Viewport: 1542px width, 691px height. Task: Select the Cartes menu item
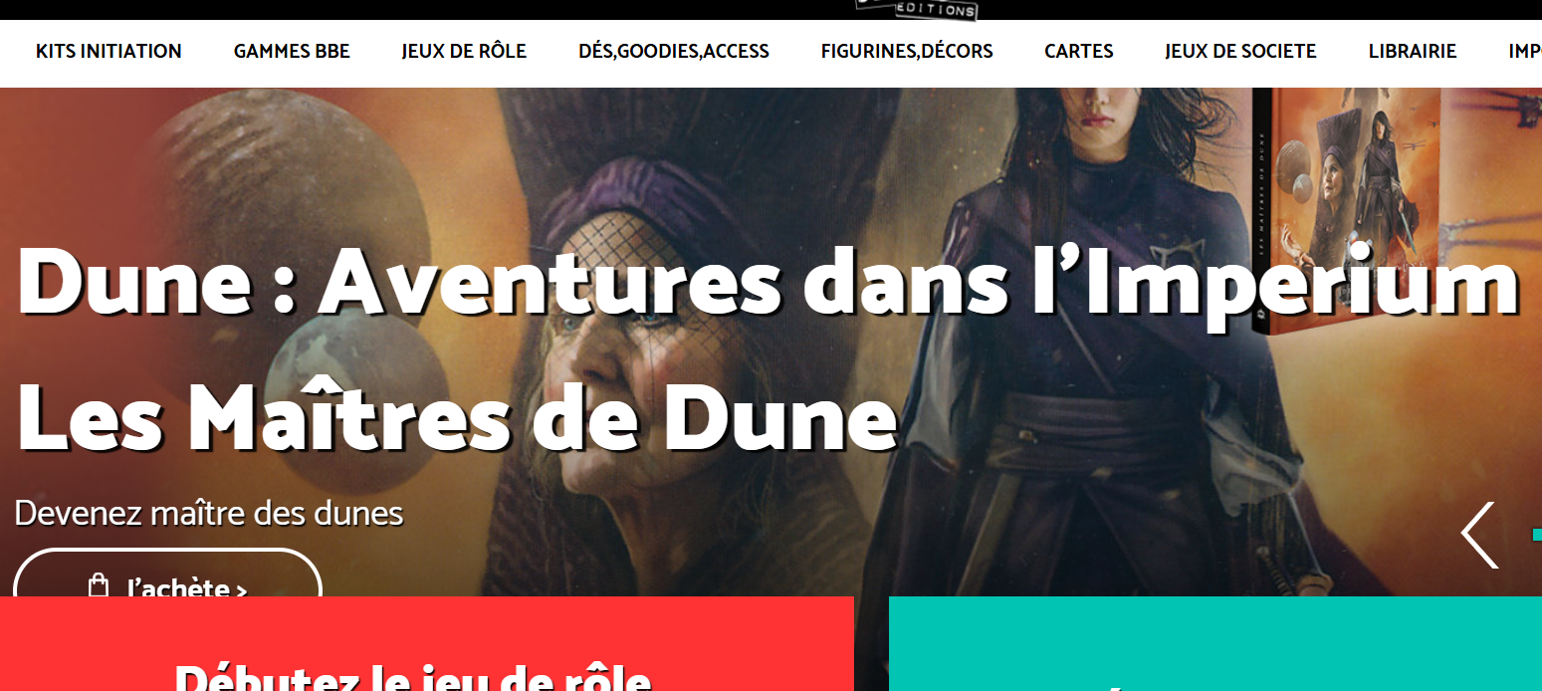tap(1079, 51)
